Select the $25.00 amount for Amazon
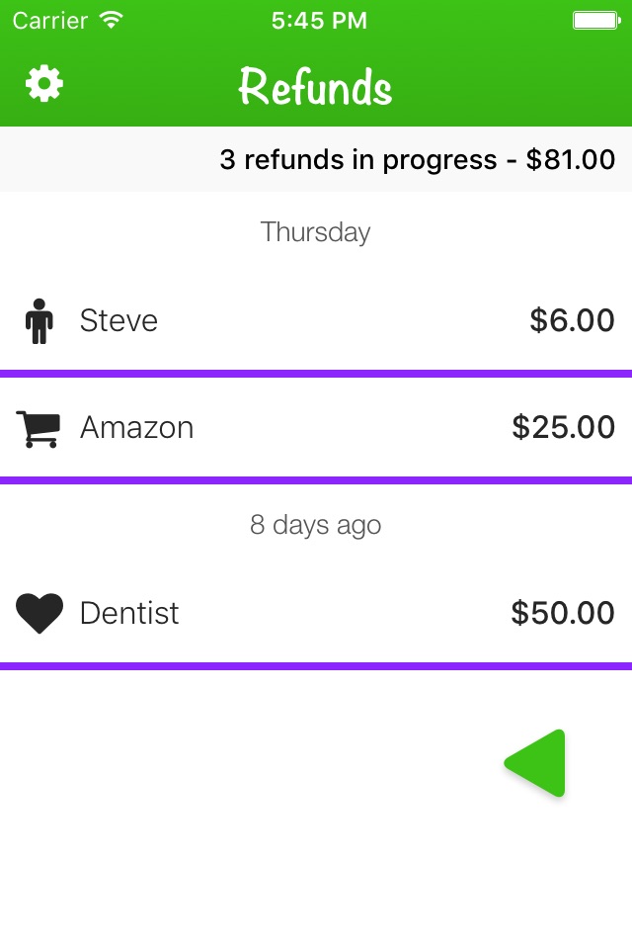The height and width of the screenshot is (949, 632). [x=563, y=427]
